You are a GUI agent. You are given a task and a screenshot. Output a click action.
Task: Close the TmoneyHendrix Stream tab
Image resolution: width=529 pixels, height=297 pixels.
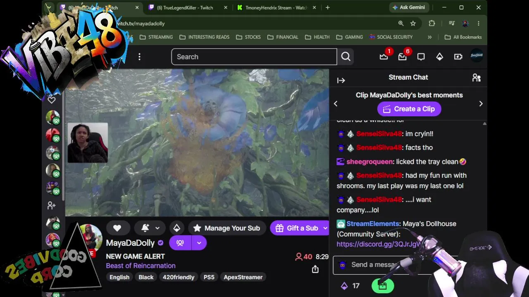pyautogui.click(x=314, y=8)
